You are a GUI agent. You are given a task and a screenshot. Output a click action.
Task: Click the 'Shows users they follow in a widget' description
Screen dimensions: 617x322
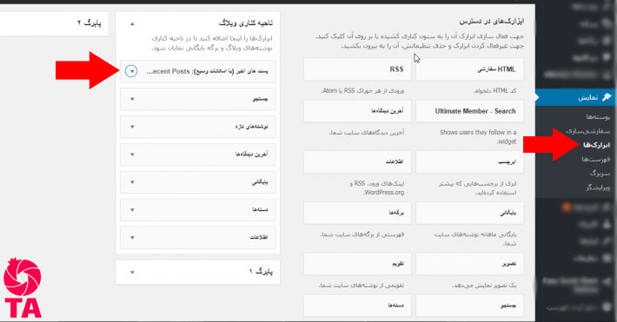click(478, 137)
